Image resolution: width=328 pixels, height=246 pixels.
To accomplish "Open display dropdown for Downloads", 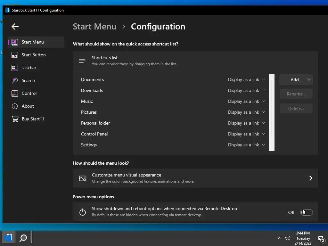I will point(246,90).
